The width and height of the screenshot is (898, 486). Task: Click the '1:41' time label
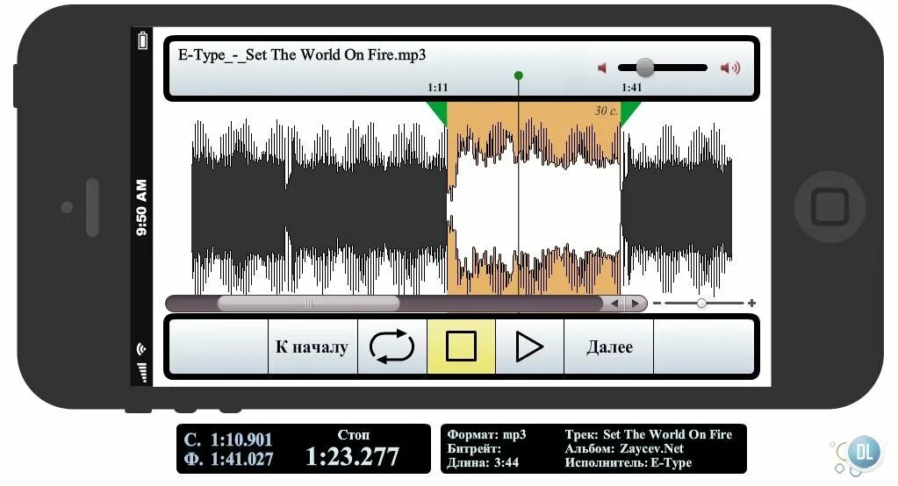click(x=632, y=88)
